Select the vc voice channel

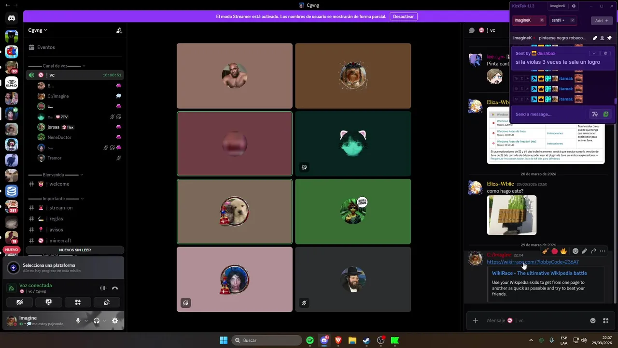(75, 75)
